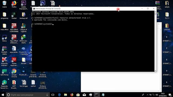Select the Voz 24.3gpp media file

click(x=24, y=84)
